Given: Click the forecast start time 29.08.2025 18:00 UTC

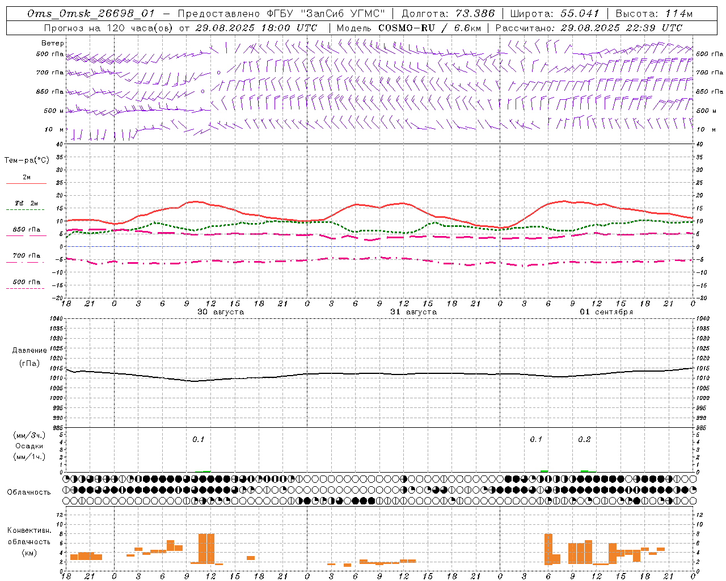Looking at the screenshot, I should coord(256,28).
